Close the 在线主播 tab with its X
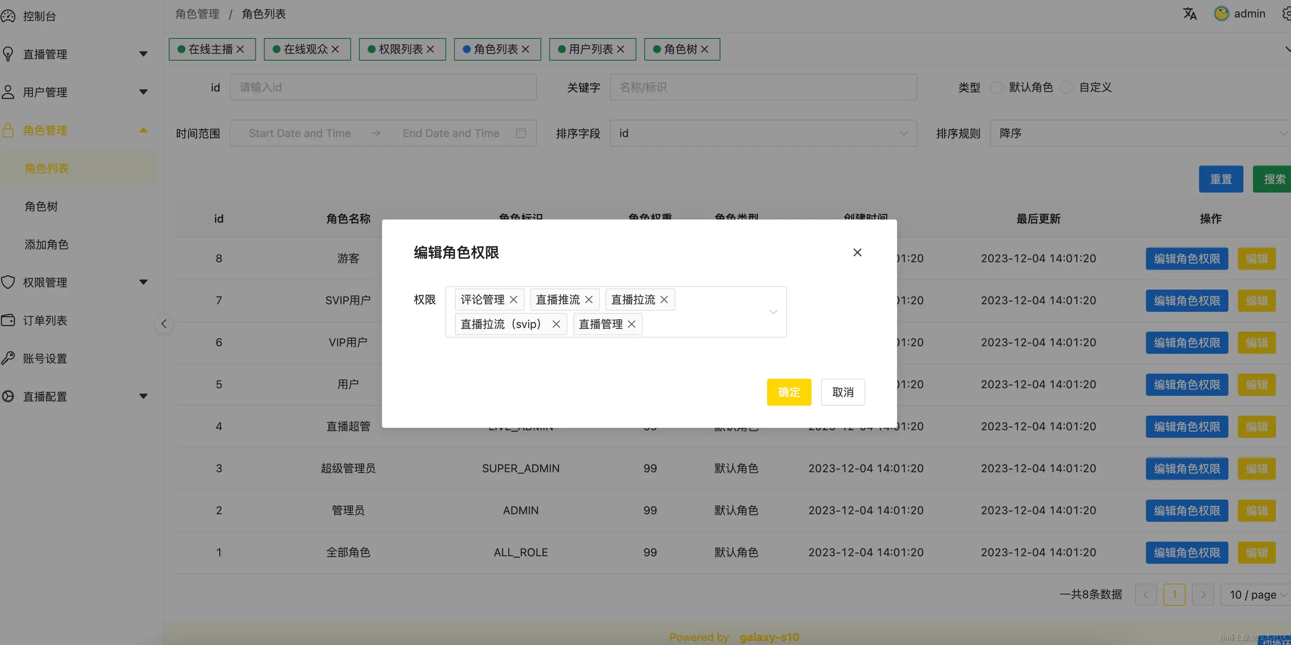 click(x=240, y=49)
